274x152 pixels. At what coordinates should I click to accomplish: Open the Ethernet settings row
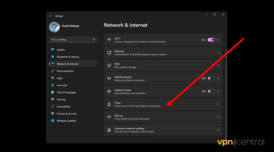163,53
